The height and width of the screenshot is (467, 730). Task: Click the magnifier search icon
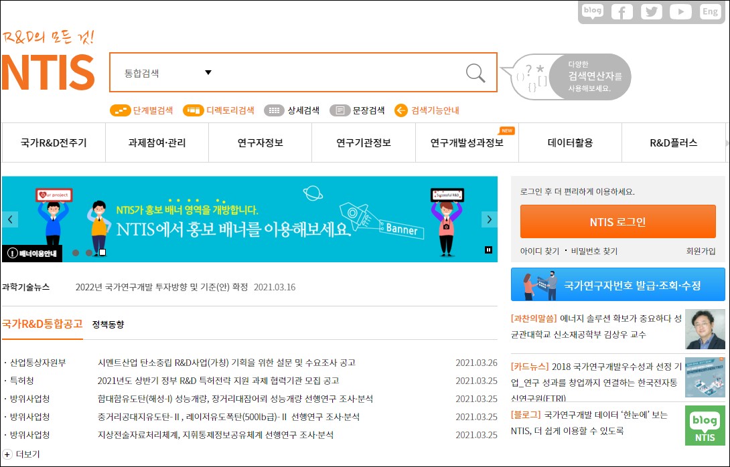pos(476,73)
